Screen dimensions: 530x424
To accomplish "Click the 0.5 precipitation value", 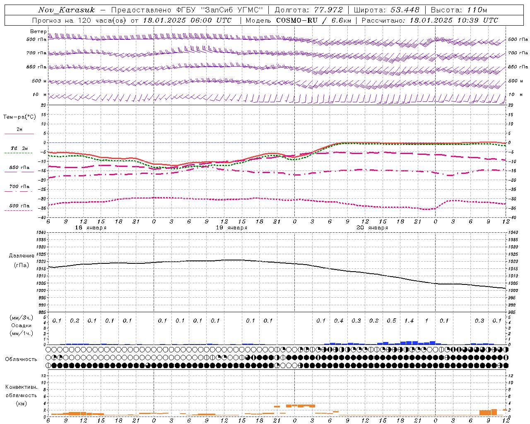I will [x=391, y=321].
